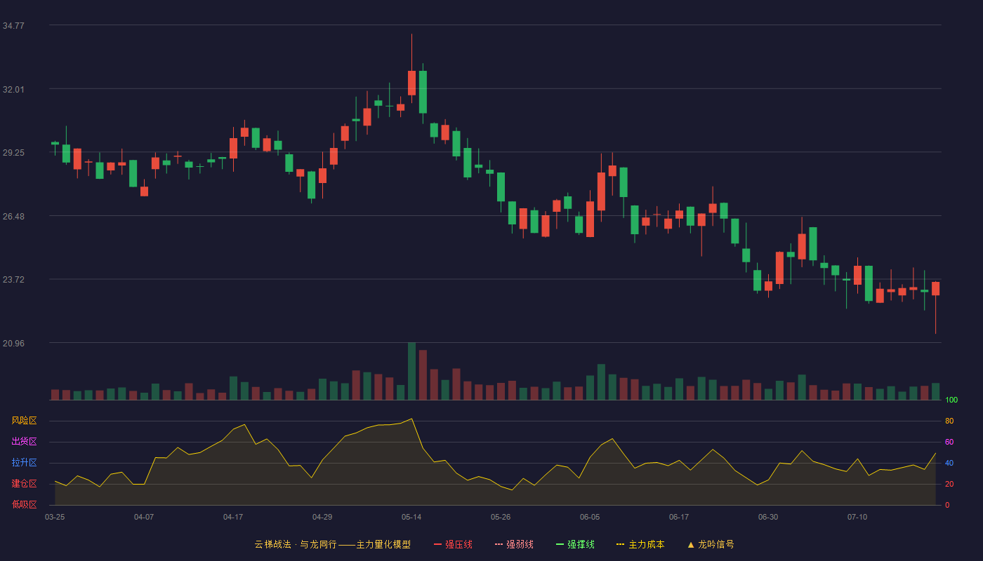The height and width of the screenshot is (561, 983).
Task: Toggle the 强撑线 legend entry
Action: click(575, 544)
